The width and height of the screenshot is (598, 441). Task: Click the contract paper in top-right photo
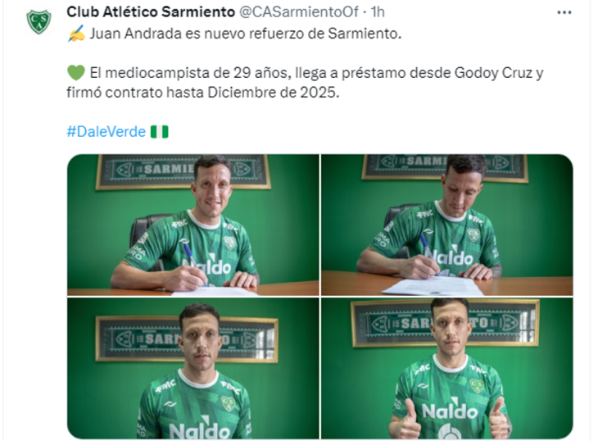click(x=433, y=285)
